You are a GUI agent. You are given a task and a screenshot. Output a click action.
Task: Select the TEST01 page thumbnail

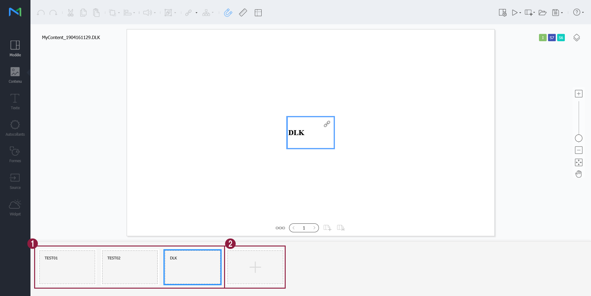coord(67,267)
